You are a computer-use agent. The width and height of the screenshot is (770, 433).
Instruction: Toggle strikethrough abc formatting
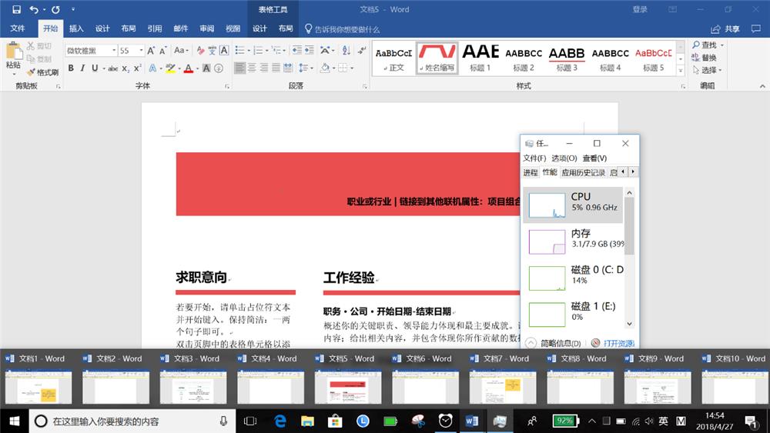tap(113, 68)
